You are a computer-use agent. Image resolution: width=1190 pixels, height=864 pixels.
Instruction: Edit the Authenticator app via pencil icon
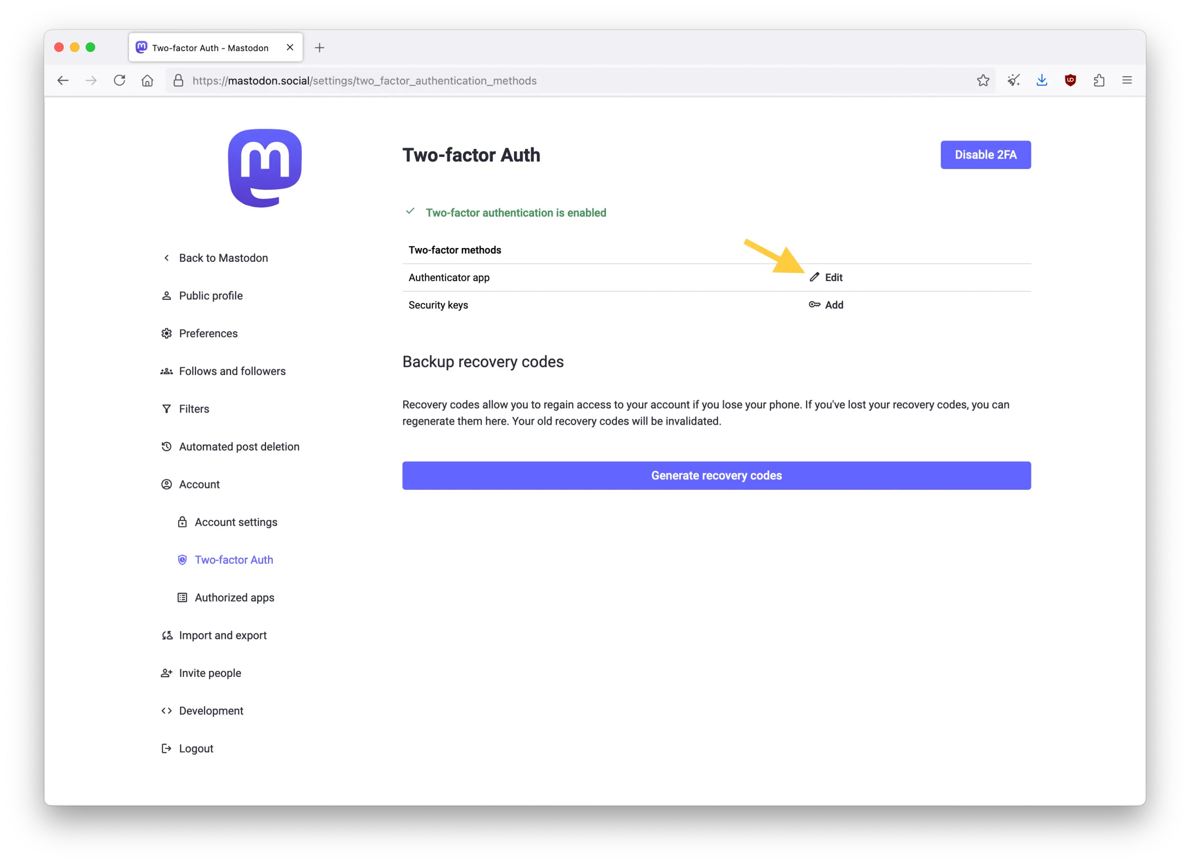pos(814,277)
